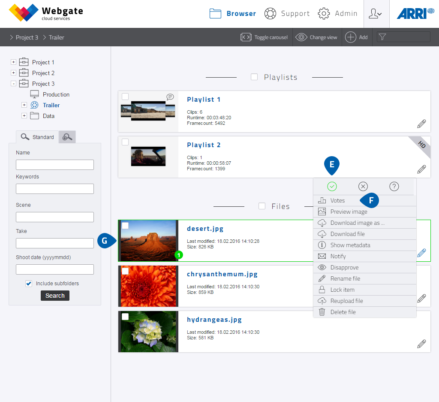Image resolution: width=439 pixels, height=402 pixels.
Task: Choose Rename file menu entry
Action: pos(364,279)
